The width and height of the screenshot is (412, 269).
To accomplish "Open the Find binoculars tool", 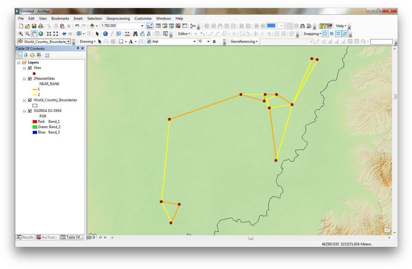I will (135, 33).
